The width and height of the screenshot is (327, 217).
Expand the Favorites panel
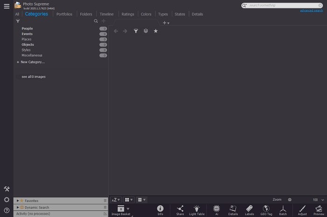(18, 201)
